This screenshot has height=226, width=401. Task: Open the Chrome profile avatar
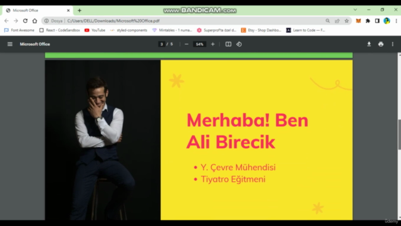[x=387, y=21]
